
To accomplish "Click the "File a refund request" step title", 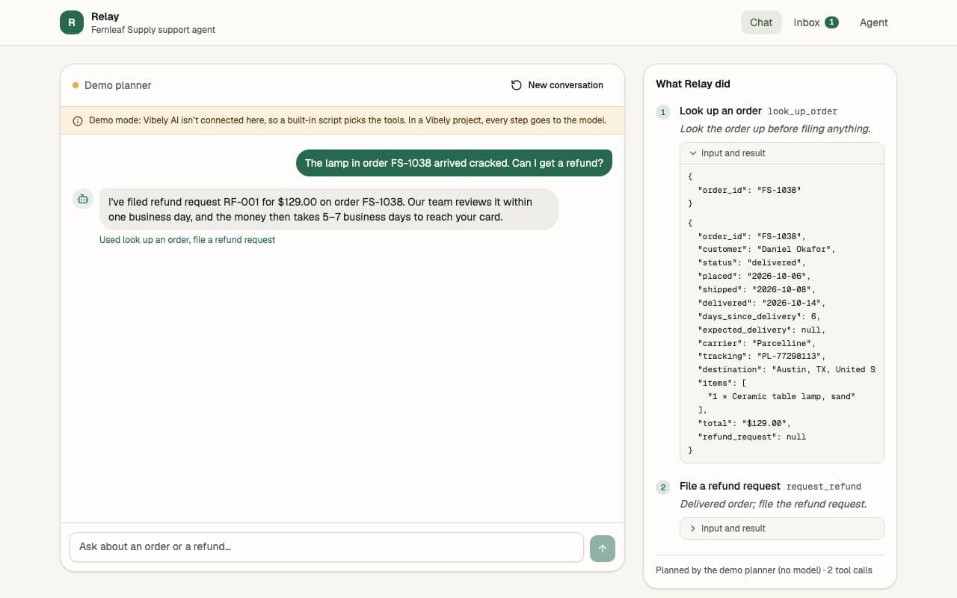I will (x=730, y=486).
